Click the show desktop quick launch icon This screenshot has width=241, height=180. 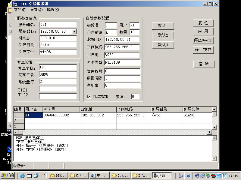[29, 176]
